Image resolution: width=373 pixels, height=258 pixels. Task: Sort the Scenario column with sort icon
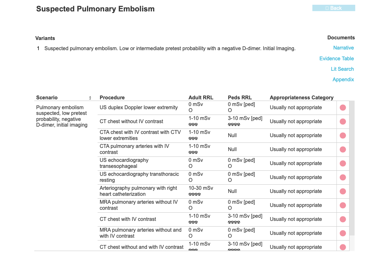90,98
